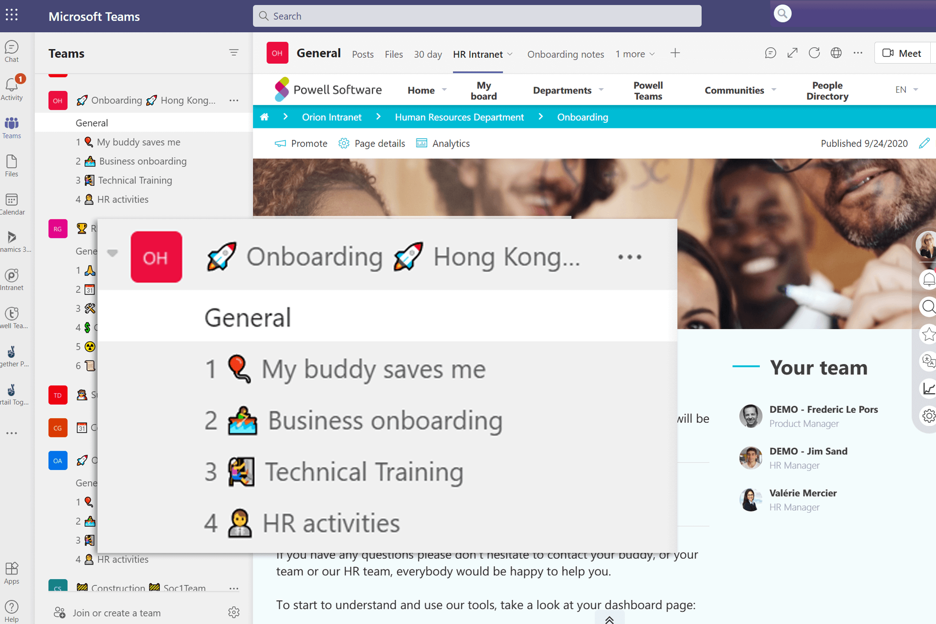Open the manage teams gear icon

pos(234,612)
